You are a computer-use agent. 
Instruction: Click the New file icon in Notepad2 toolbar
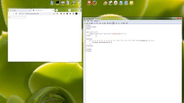click(85, 23)
